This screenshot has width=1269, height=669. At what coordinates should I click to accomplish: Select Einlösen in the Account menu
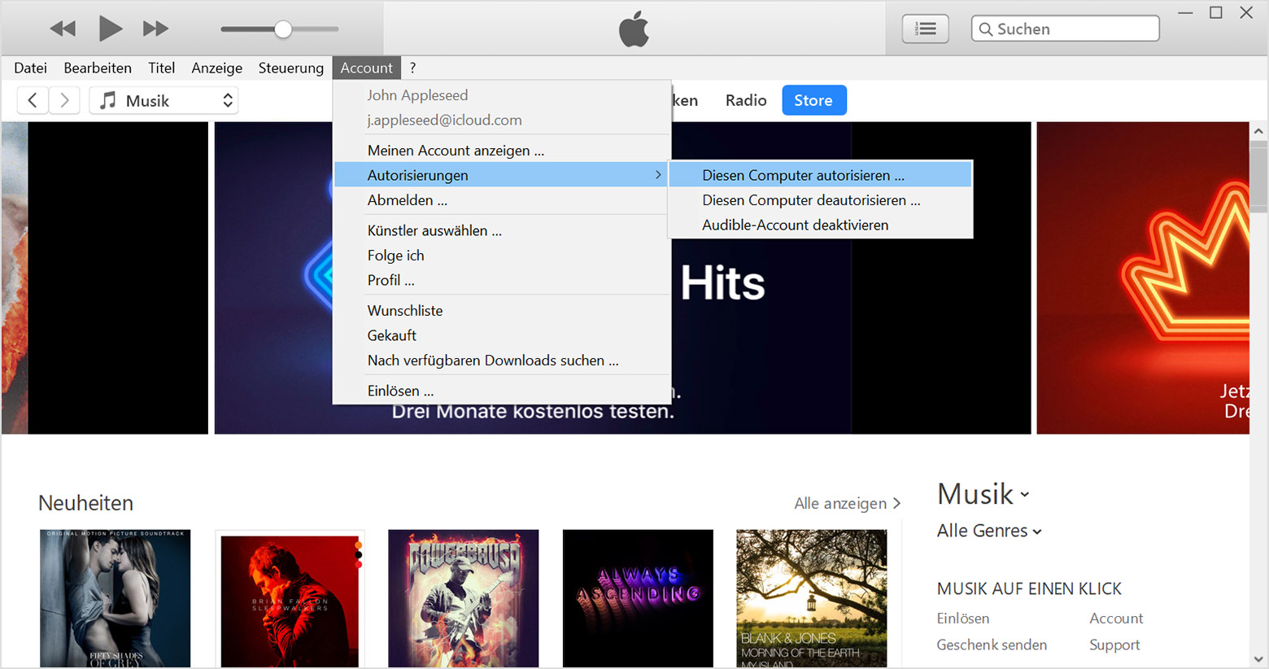pos(502,391)
